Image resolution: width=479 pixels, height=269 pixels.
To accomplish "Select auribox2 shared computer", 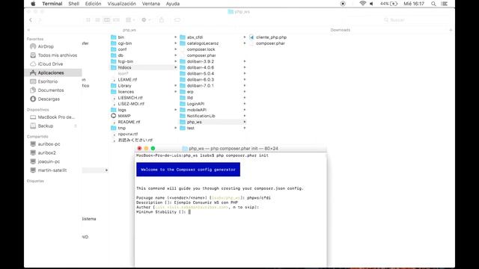I will (x=46, y=152).
